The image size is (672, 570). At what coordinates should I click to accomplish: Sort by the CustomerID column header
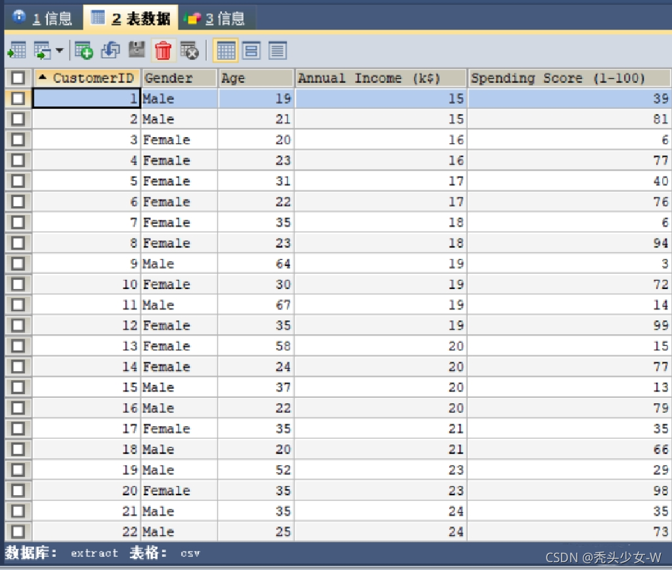pyautogui.click(x=87, y=78)
